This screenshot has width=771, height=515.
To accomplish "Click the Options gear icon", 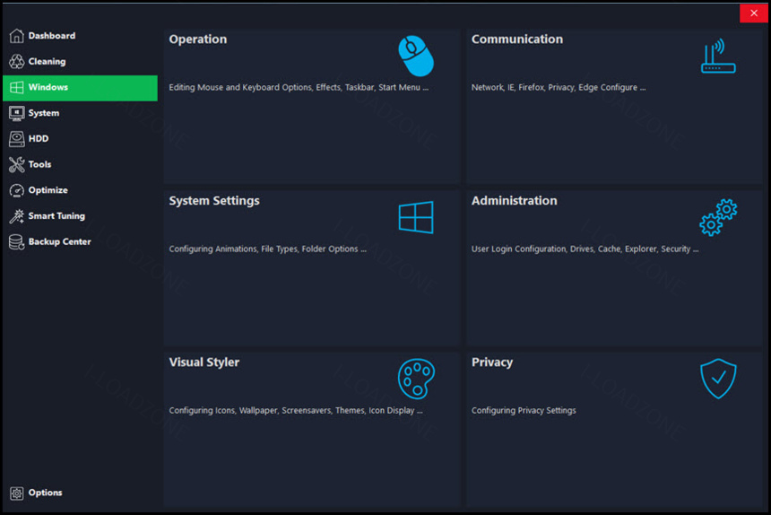I will pyautogui.click(x=17, y=493).
